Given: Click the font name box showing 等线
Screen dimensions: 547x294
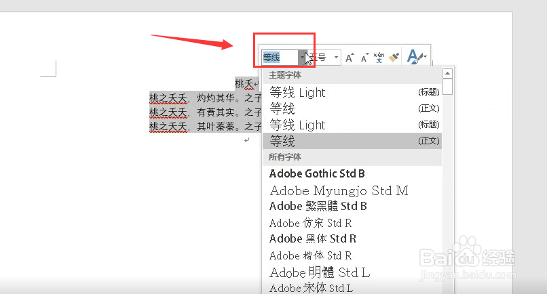Looking at the screenshot, I should click(280, 58).
